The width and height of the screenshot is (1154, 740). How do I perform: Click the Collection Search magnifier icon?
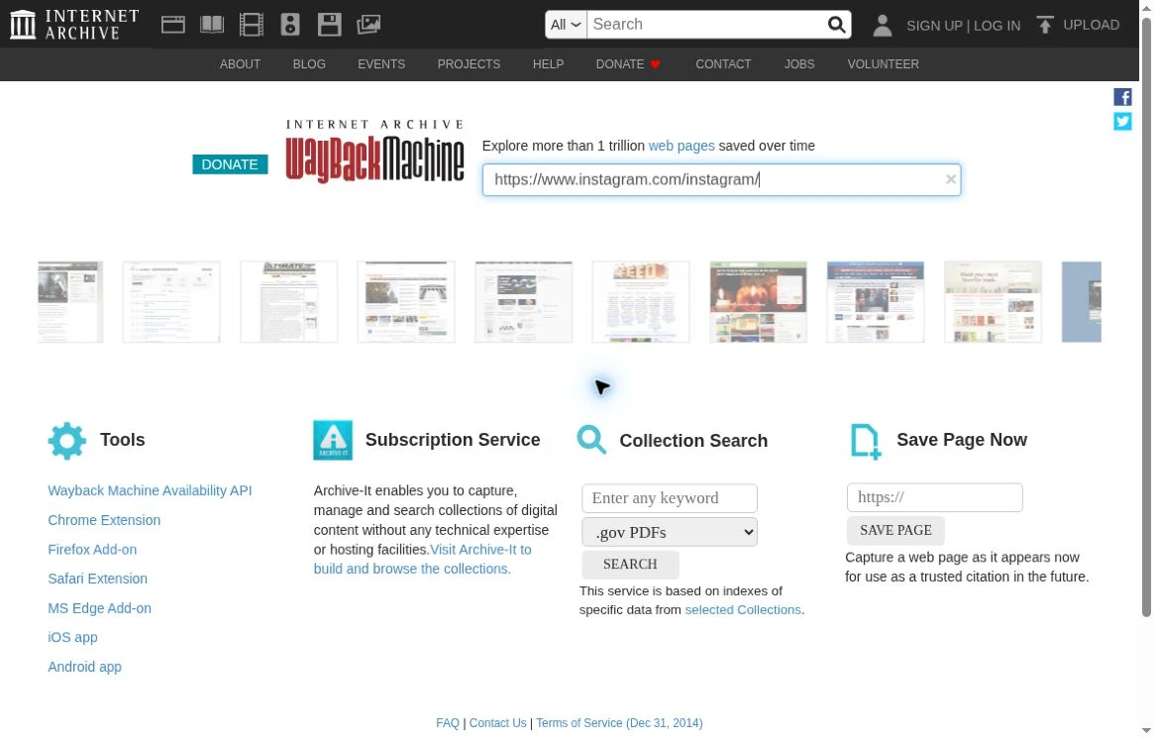pos(591,440)
